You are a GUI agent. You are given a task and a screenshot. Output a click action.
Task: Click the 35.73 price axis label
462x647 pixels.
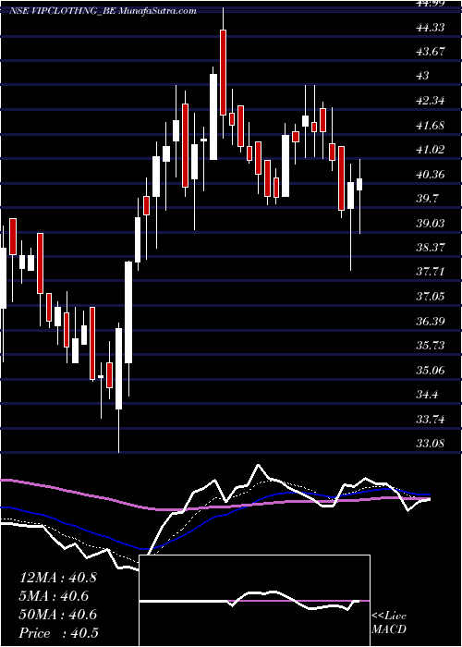pos(430,346)
